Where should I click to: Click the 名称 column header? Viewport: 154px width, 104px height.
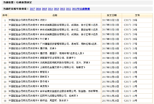pos(55,15)
